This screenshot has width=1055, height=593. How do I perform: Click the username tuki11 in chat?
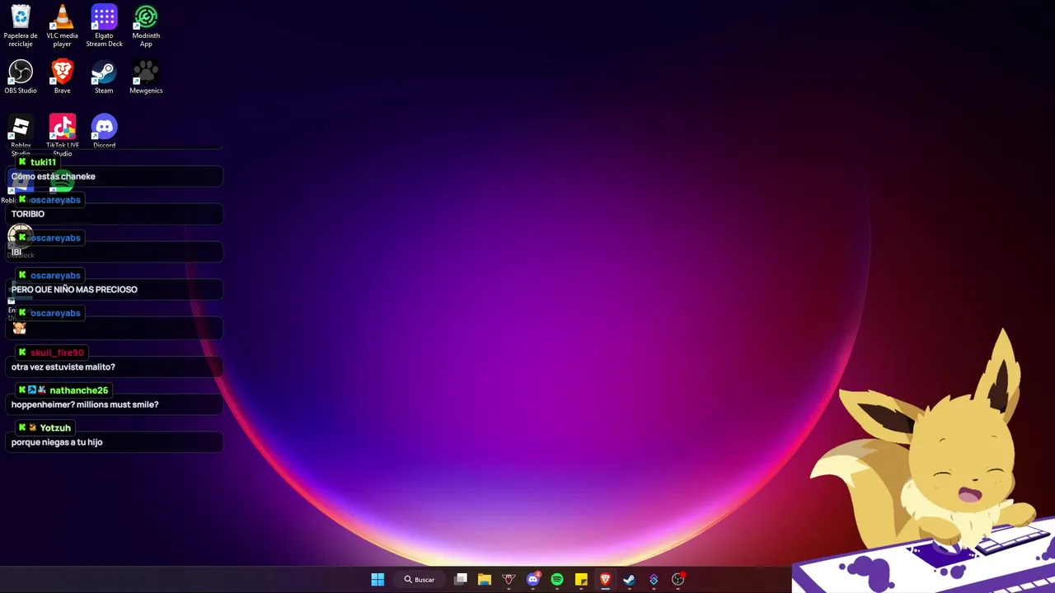tap(43, 162)
